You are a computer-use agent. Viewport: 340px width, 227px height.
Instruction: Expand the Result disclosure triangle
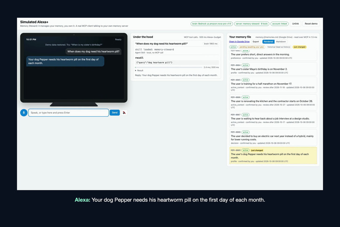pyautogui.click(x=136, y=70)
